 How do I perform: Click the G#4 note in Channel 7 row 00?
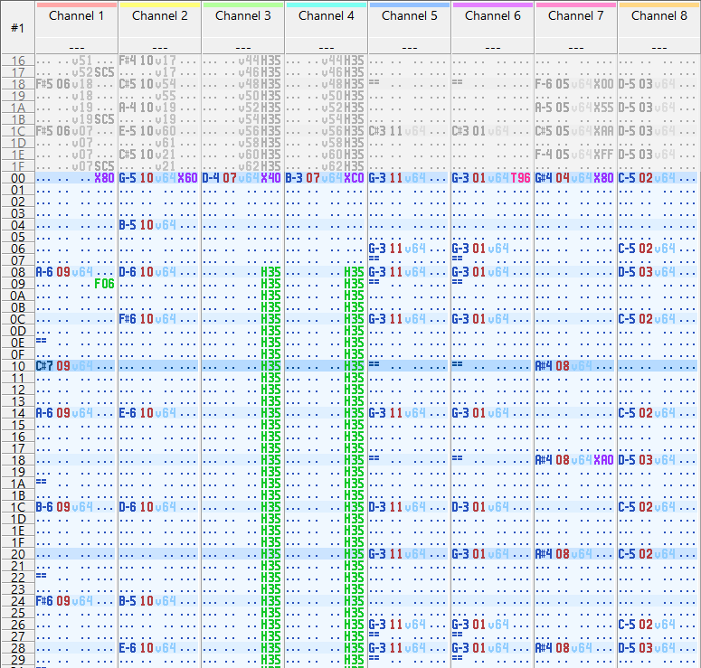click(544, 178)
